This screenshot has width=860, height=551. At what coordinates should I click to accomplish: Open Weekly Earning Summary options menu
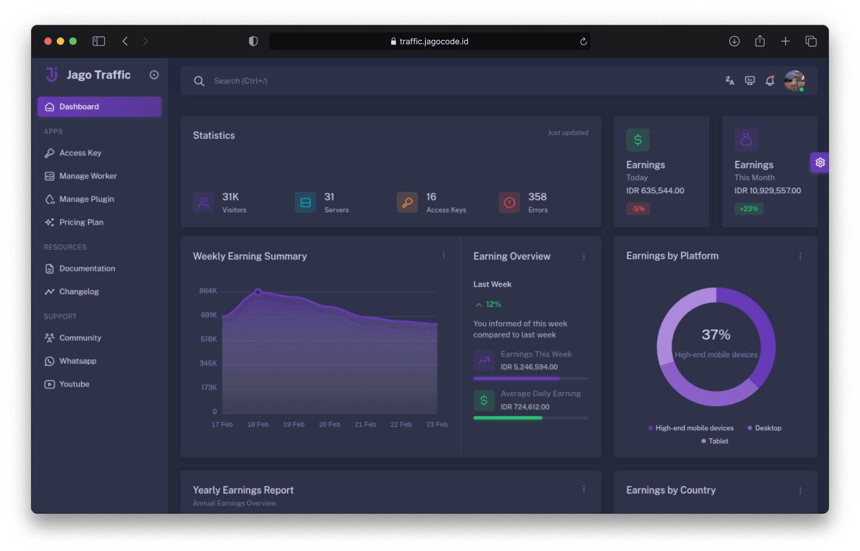pos(444,255)
